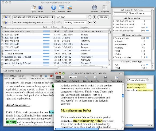Click Zoom Out in preview window
Screen dimensions: 156x131
click(95, 78)
